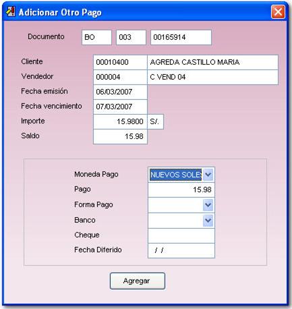This screenshot has height=309, width=292.
Task: Select the Fecha vencimiento date field
Action: pyautogui.click(x=120, y=107)
